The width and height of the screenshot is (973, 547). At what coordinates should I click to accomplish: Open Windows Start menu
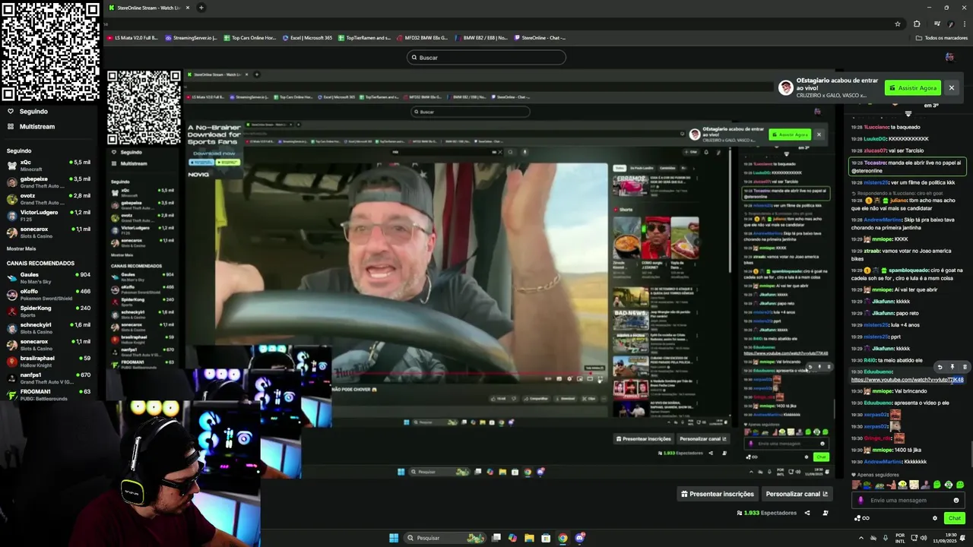394,538
